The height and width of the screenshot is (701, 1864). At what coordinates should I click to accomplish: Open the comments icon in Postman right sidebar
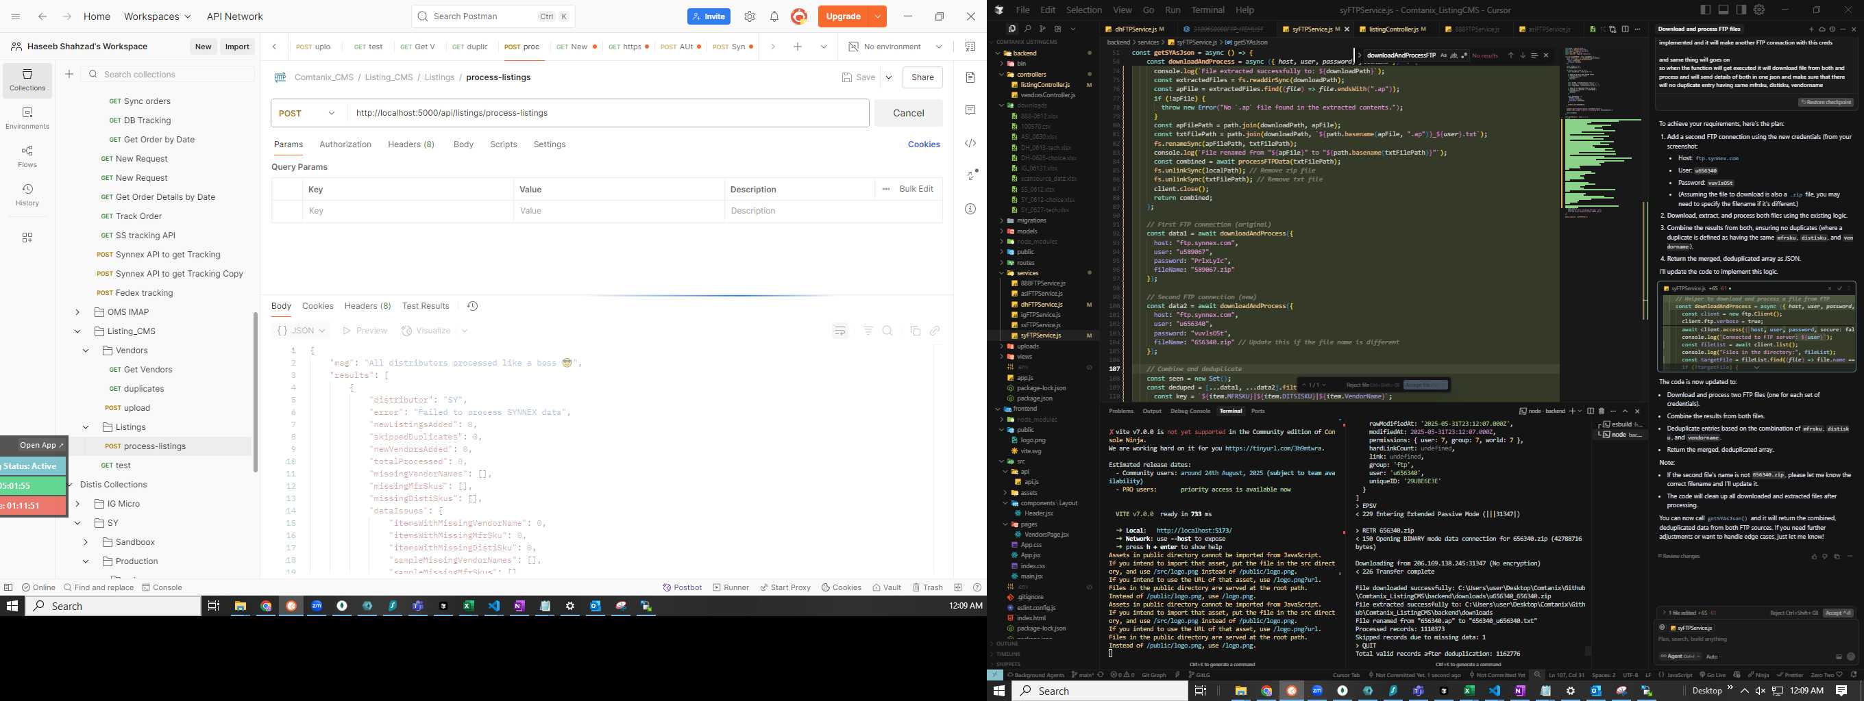pyautogui.click(x=970, y=110)
